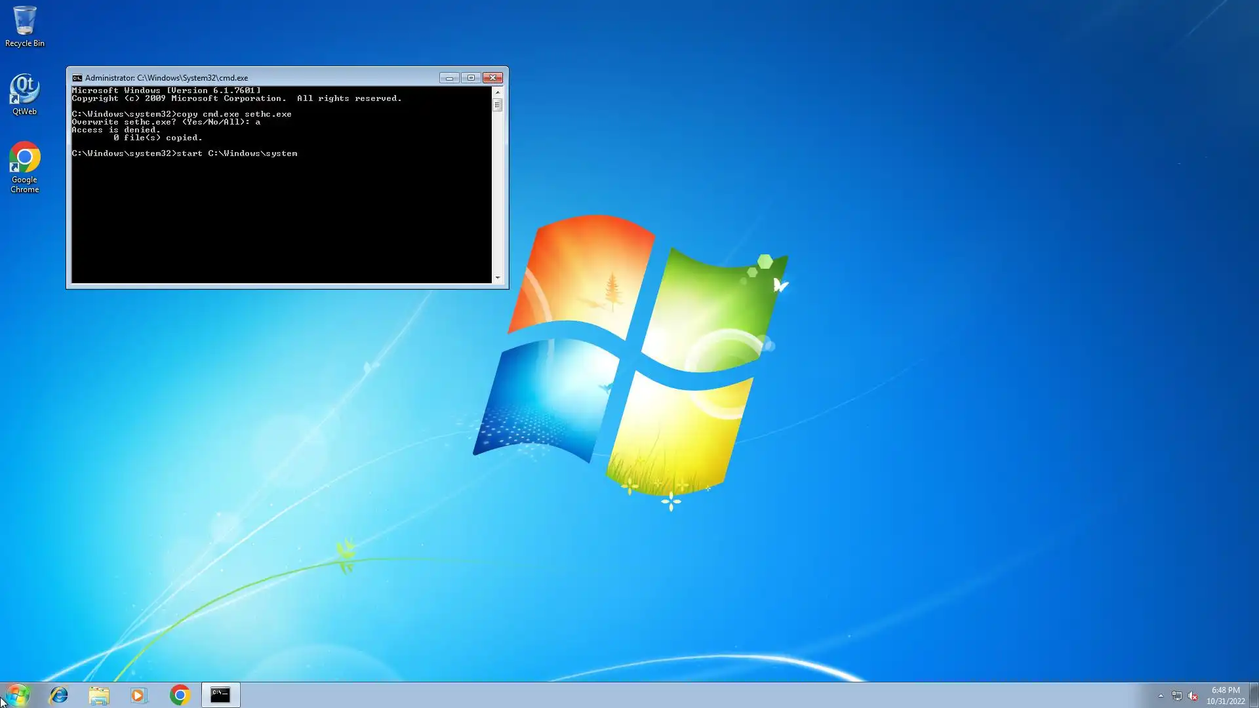1259x708 pixels.
Task: Open Windows Explorer folder in the taskbar
Action: click(99, 695)
